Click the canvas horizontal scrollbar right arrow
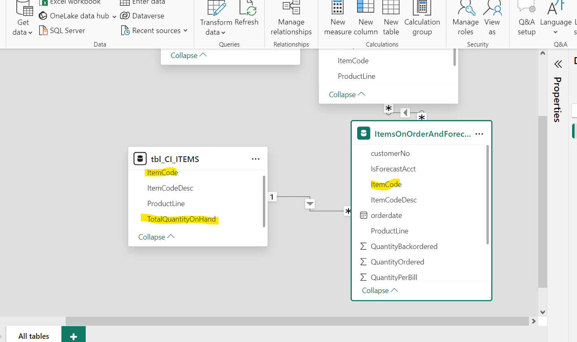This screenshot has height=342, width=577. (533, 321)
